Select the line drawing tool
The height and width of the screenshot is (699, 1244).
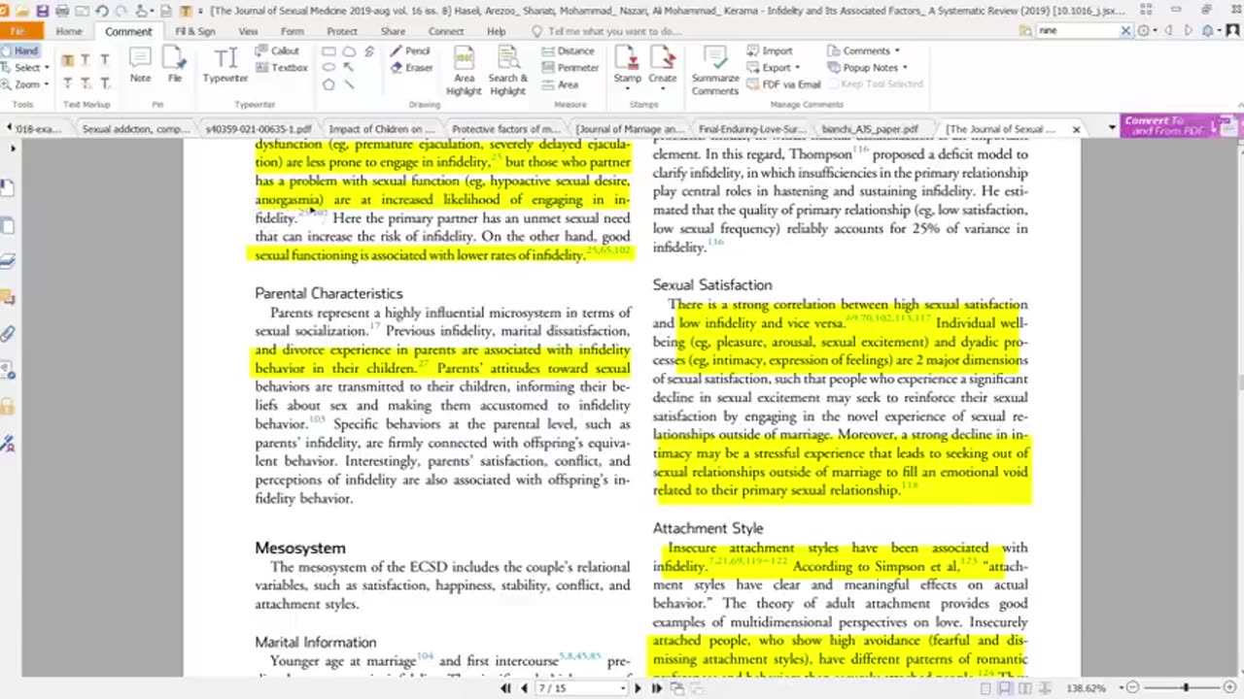point(349,84)
